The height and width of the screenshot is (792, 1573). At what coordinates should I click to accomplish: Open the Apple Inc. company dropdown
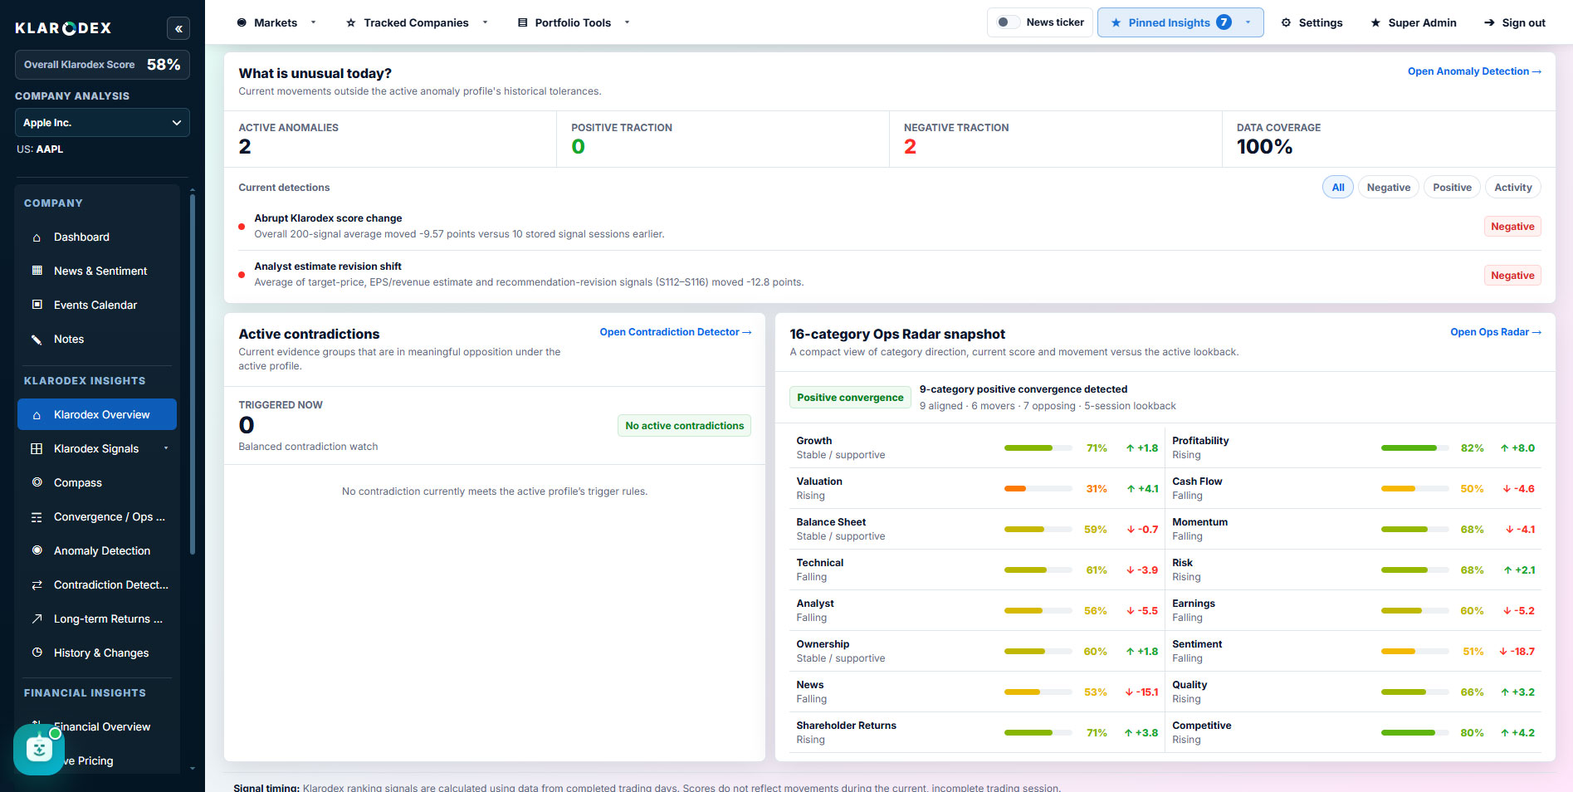pyautogui.click(x=102, y=123)
